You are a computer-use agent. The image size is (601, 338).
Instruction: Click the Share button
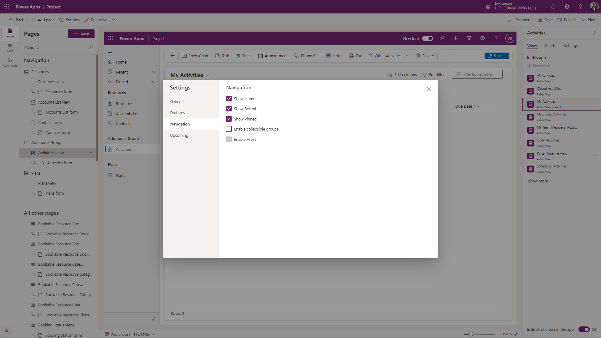coord(497,56)
